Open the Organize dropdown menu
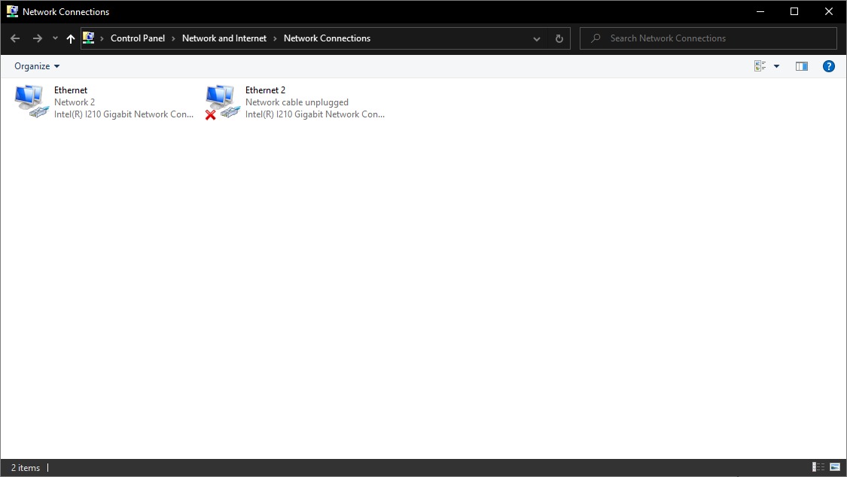This screenshot has width=847, height=477. tap(37, 66)
